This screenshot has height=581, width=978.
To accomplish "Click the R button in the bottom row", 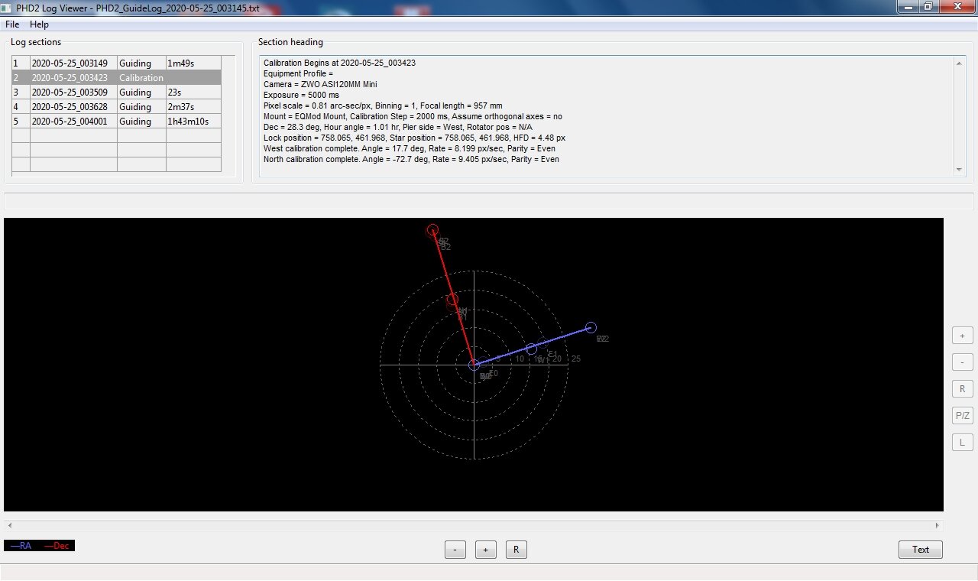I will [x=517, y=550].
